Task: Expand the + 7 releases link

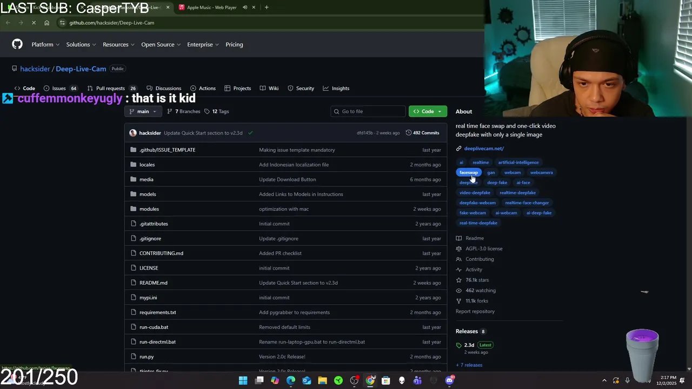Action: [469, 365]
